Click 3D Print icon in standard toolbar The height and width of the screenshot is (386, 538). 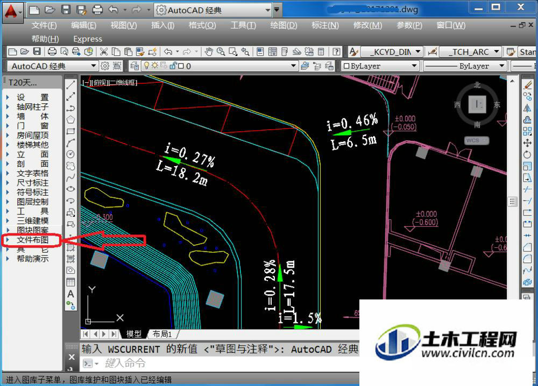tap(89, 52)
